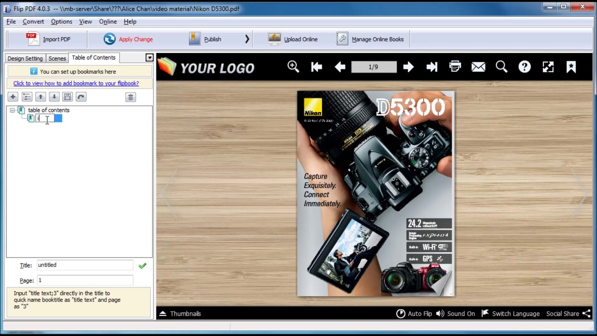Select the table of contents tree item
597x336 pixels.
[x=49, y=110]
